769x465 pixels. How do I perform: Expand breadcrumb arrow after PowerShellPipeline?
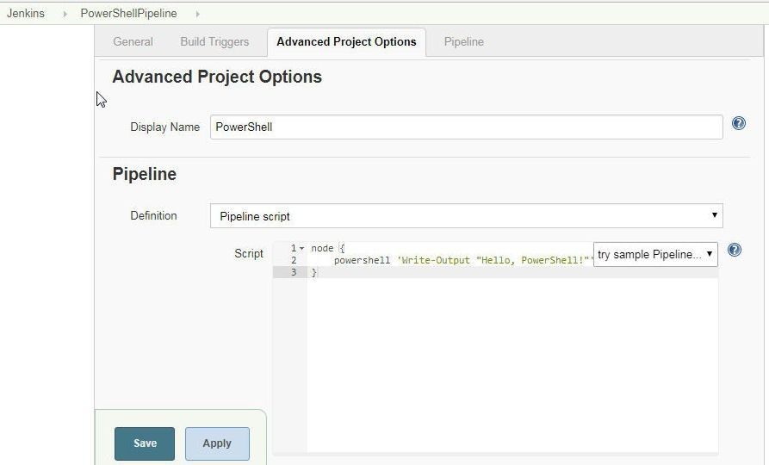pos(198,14)
